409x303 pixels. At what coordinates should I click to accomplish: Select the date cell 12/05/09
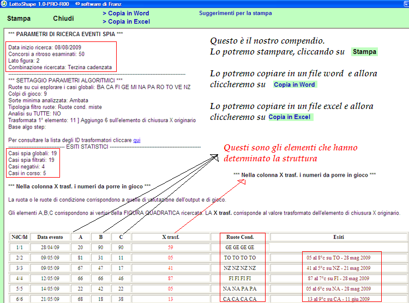click(x=50, y=278)
